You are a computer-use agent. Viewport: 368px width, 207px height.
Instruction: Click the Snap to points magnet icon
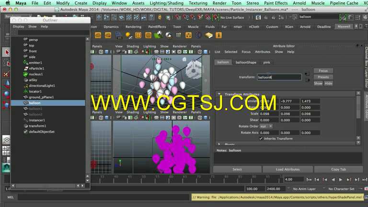tap(193, 17)
